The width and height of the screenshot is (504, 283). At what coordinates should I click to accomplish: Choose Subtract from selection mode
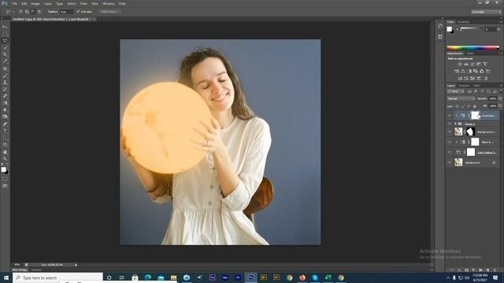click(x=33, y=12)
